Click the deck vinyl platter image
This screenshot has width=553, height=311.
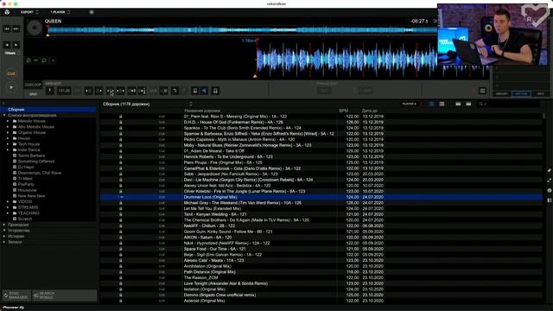(x=35, y=29)
